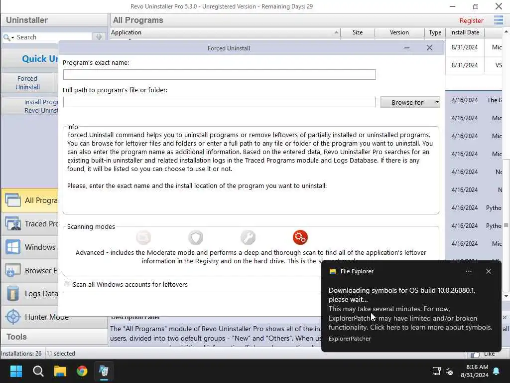The height and width of the screenshot is (383, 510).
Task: Click Install Programs with Revo Uninstaller
Action: pyautogui.click(x=30, y=106)
